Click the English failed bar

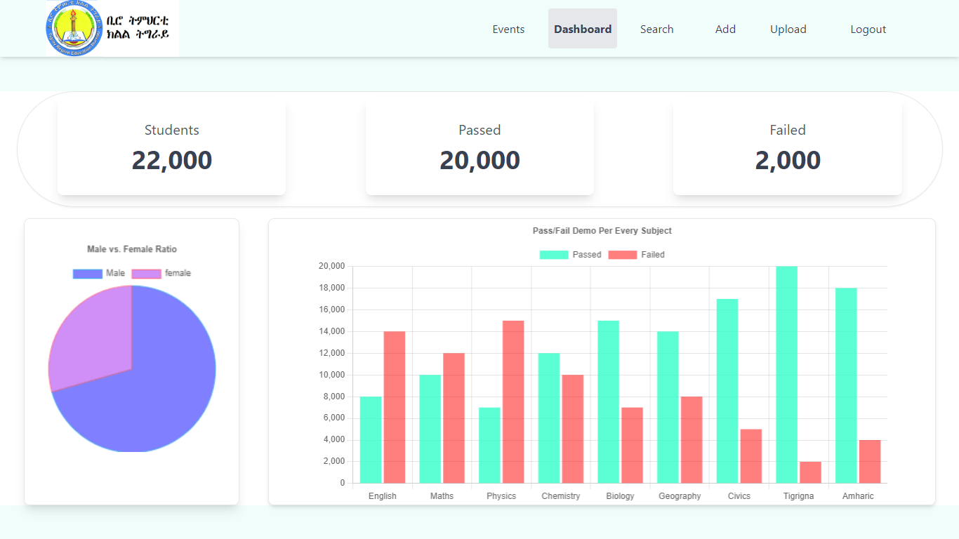click(394, 407)
